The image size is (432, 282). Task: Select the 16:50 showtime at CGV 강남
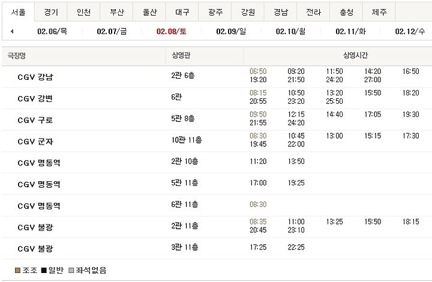(411, 71)
